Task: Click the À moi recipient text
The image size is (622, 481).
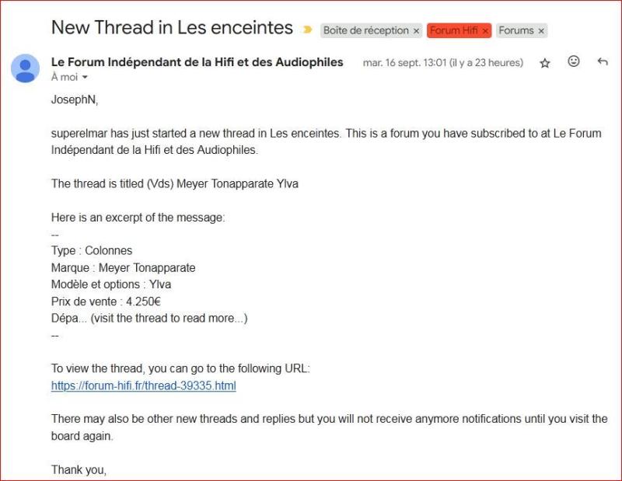Action: [x=65, y=77]
